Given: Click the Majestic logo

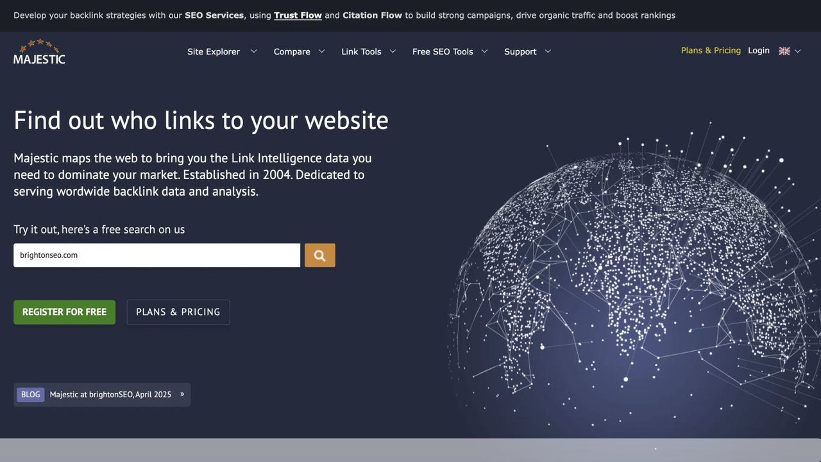Looking at the screenshot, I should click(x=39, y=51).
